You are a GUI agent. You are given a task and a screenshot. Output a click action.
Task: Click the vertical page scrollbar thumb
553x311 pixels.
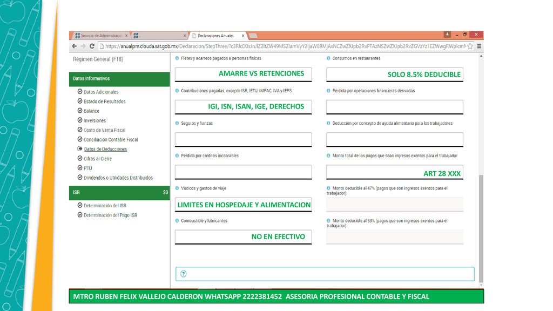tap(481, 228)
